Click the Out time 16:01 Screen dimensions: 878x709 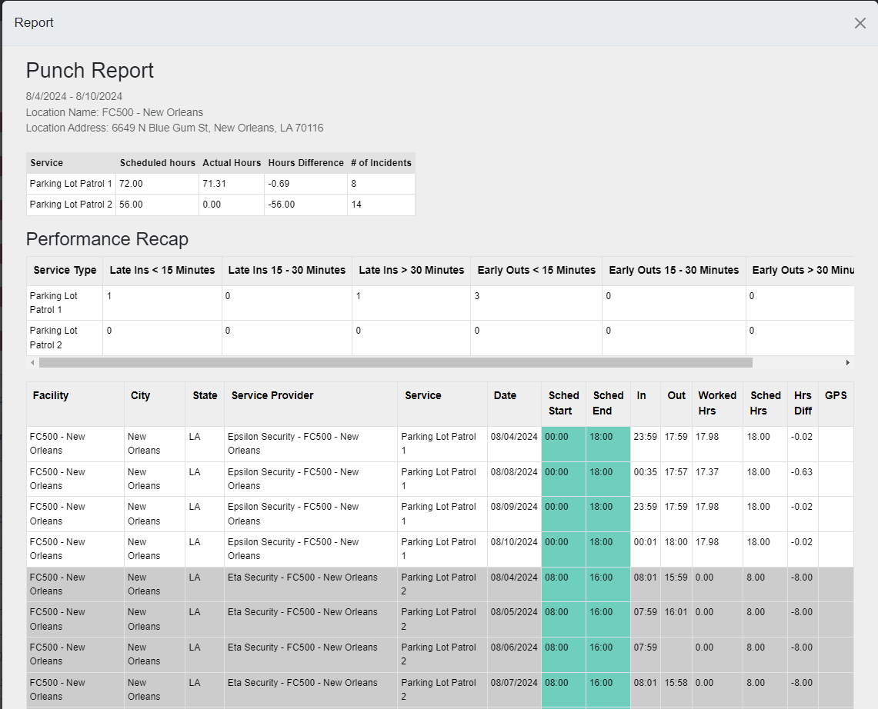(x=676, y=611)
